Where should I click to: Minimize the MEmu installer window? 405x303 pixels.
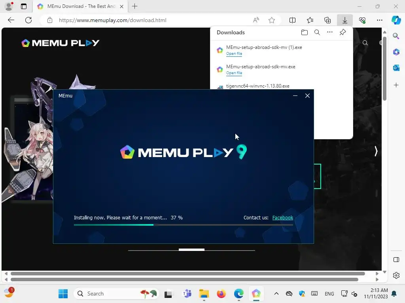pos(295,96)
